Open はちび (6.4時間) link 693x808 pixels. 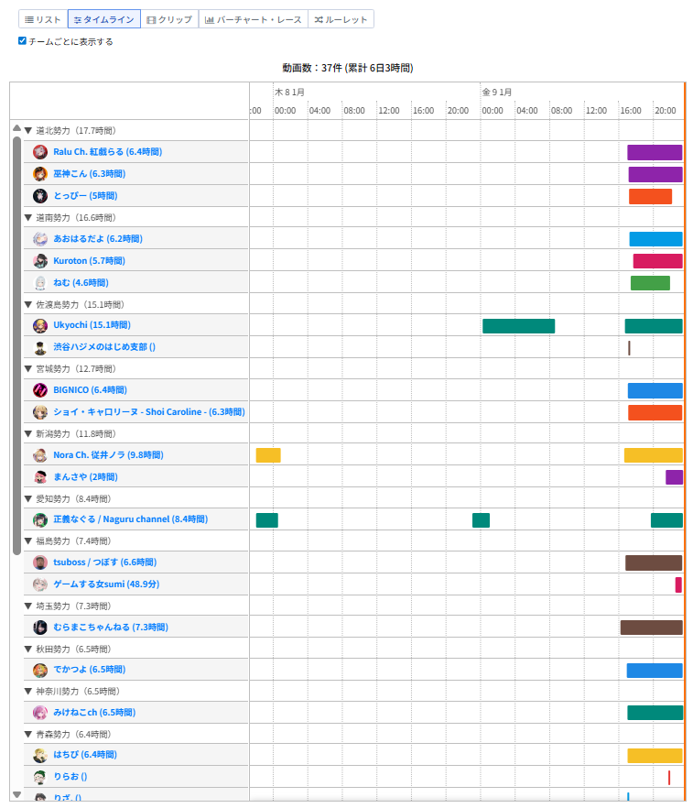coord(85,755)
